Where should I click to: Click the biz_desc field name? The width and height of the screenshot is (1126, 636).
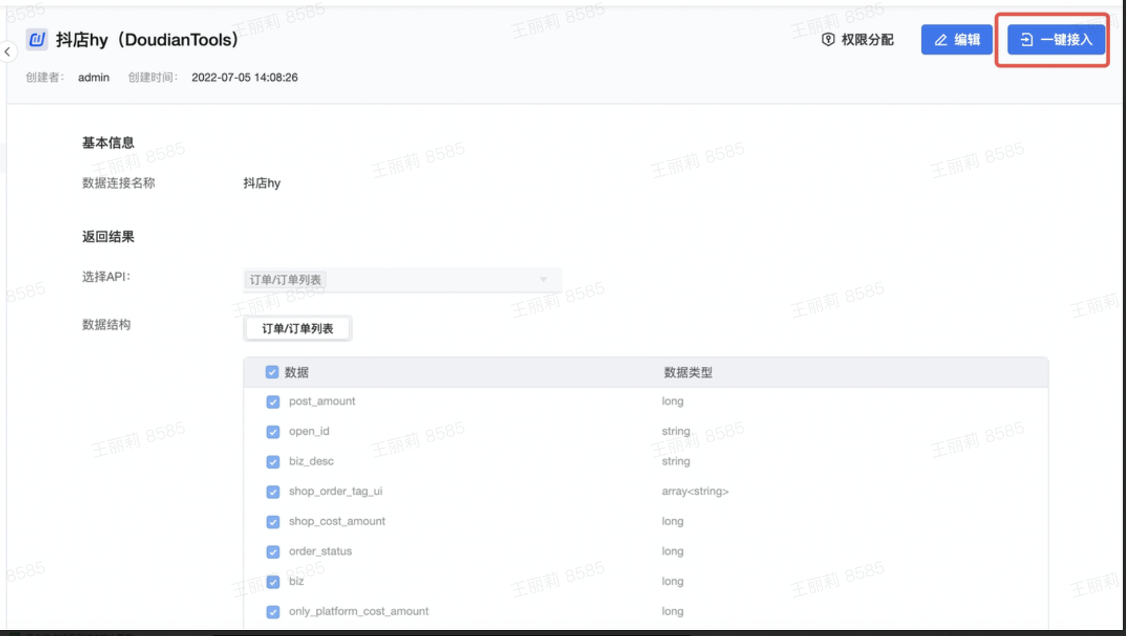(x=311, y=461)
